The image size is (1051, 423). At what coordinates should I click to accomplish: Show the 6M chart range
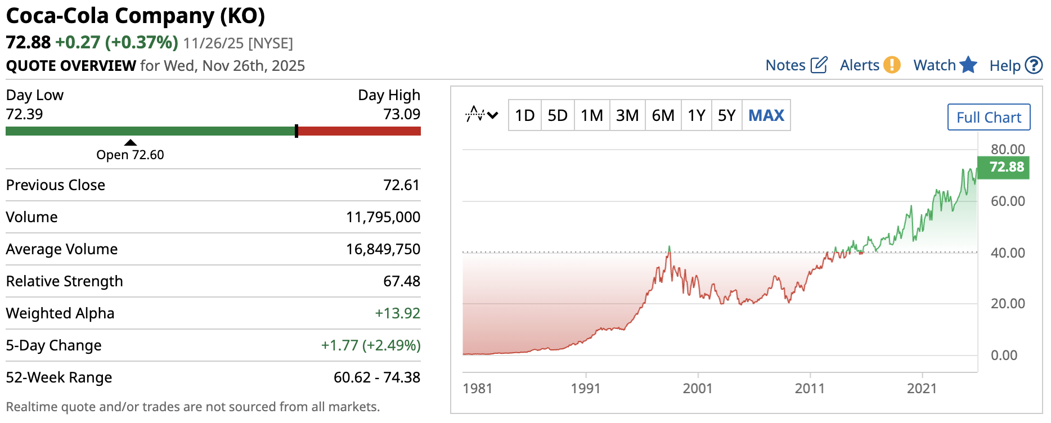[663, 116]
